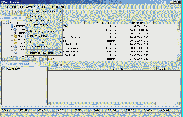Open the Zusammenstellung brennen submenu
This screenshot has height=117, width=183.
tap(43, 11)
